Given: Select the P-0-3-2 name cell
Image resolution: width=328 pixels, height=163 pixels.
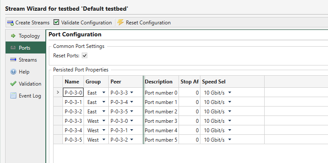Looking at the screenshot, I should coord(73,111).
